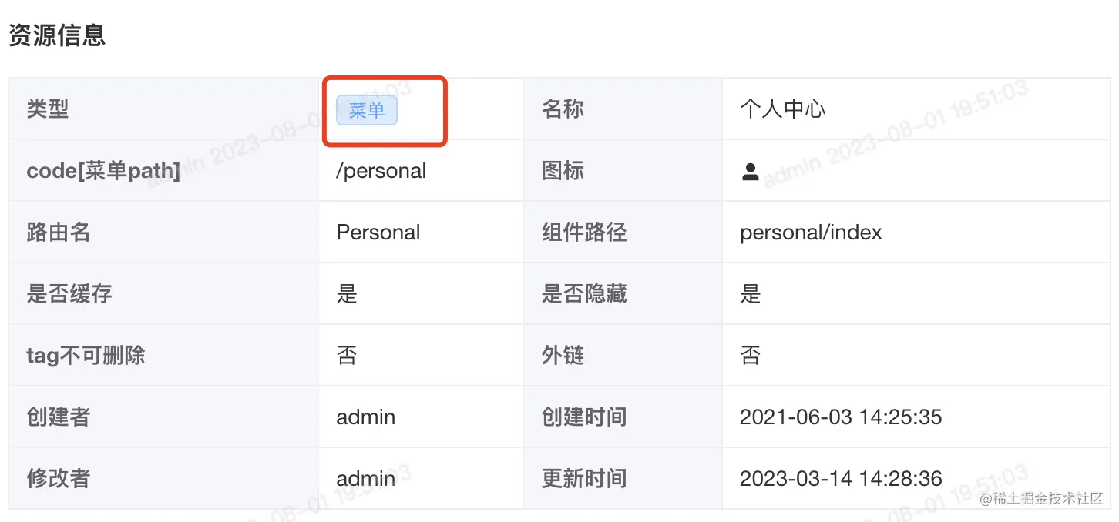This screenshot has height=522, width=1119.
Task: Click the 是否隐藏 value 是
Action: pos(751,294)
